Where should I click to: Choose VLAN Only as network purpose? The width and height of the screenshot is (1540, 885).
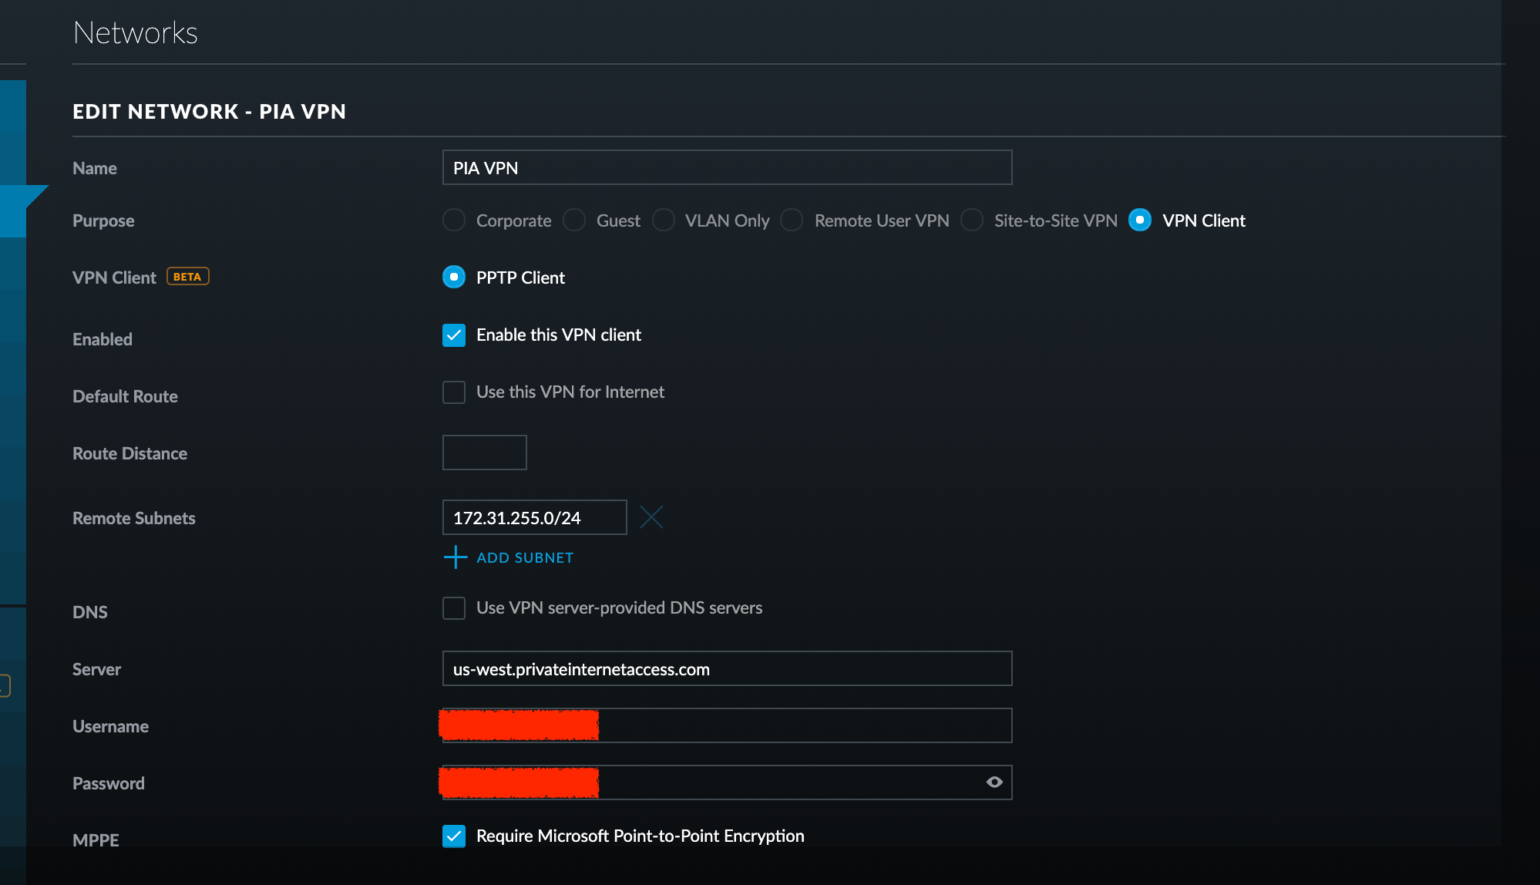click(664, 220)
